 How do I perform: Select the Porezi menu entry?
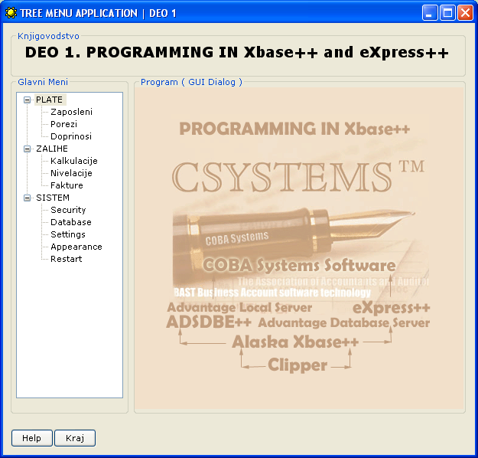[x=63, y=124]
